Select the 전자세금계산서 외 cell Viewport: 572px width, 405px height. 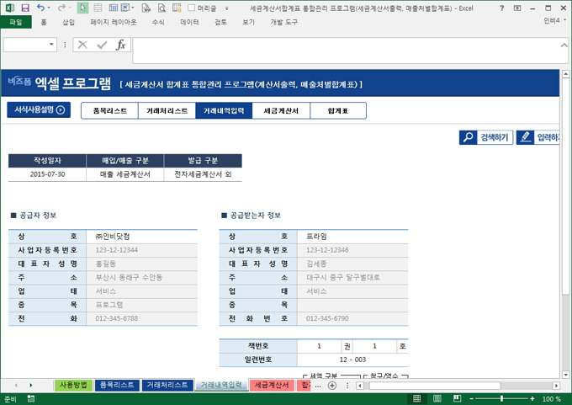coord(203,174)
